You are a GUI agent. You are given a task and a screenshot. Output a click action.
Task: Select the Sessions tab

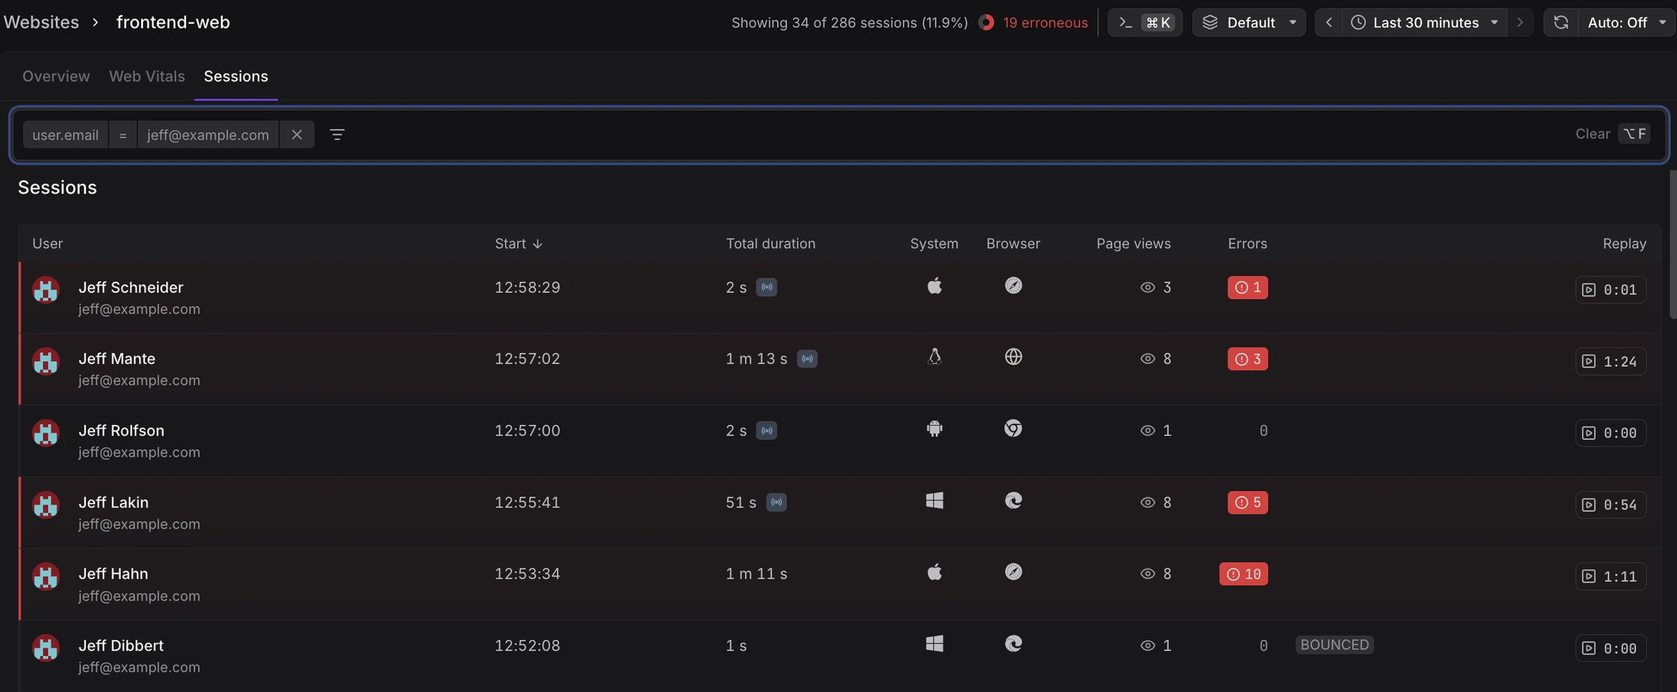pos(235,76)
